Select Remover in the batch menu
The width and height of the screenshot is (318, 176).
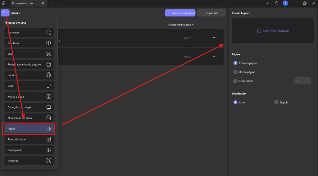coord(29,160)
